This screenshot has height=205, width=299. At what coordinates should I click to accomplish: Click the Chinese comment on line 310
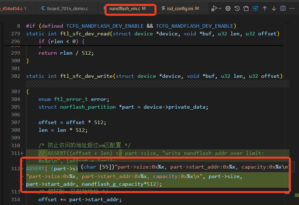click(84, 145)
